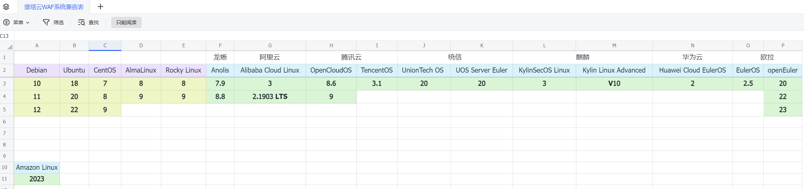
Task: Click the 8.6 OpenCloudOS version cell
Action: [331, 83]
